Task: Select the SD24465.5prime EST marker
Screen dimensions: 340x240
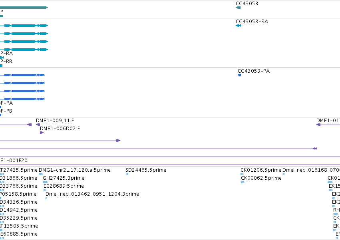Action: (127, 174)
